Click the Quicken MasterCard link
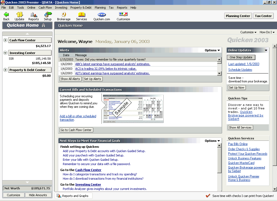277x201 pixels. (241, 163)
